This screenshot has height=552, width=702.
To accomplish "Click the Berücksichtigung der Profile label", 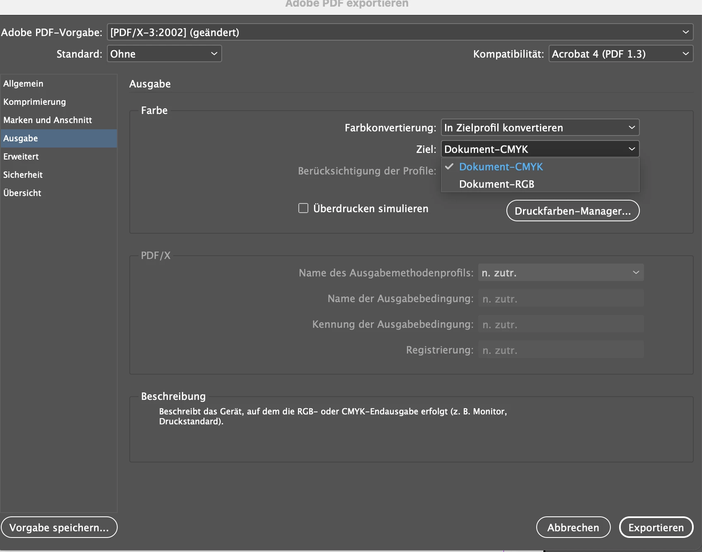I will 367,171.
